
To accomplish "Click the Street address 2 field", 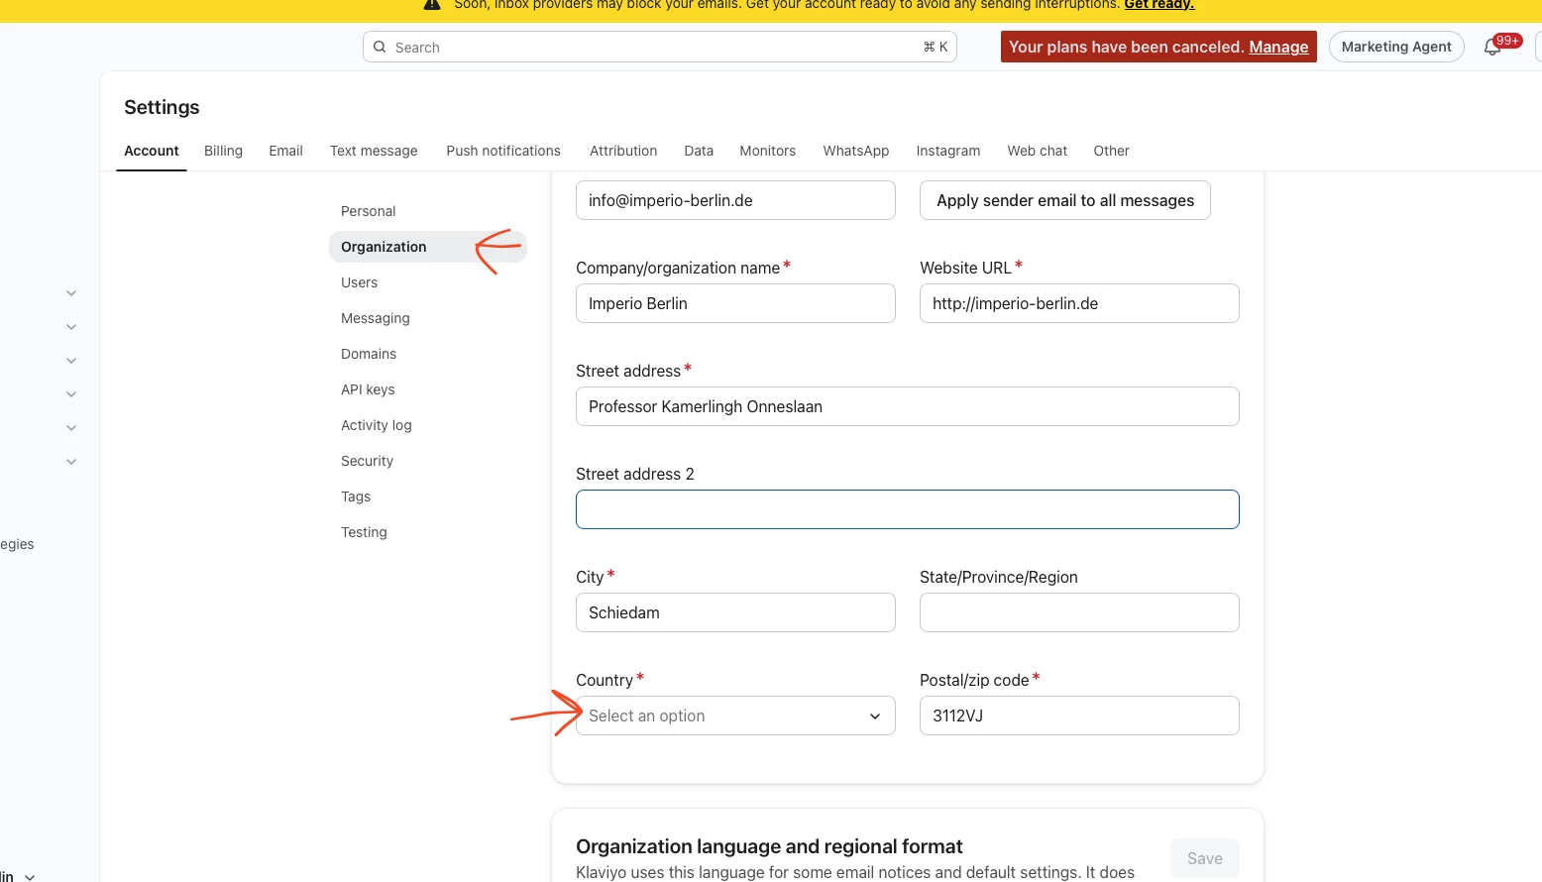I will [908, 509].
